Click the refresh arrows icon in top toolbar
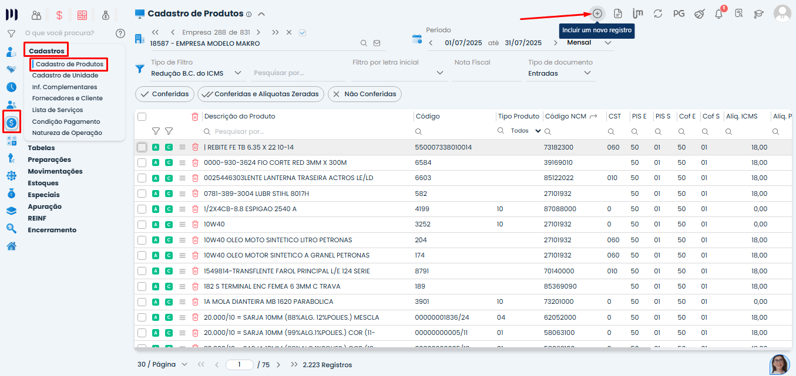This screenshot has height=376, width=796. point(658,13)
